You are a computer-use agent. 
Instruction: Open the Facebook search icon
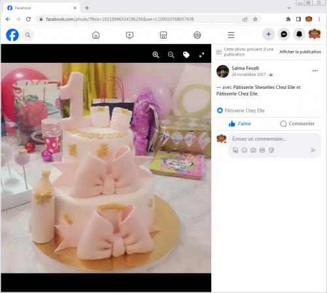(x=27, y=35)
